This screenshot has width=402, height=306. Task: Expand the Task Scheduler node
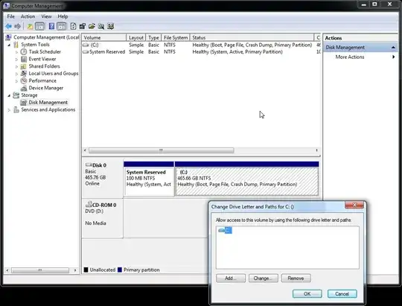pyautogui.click(x=16, y=52)
